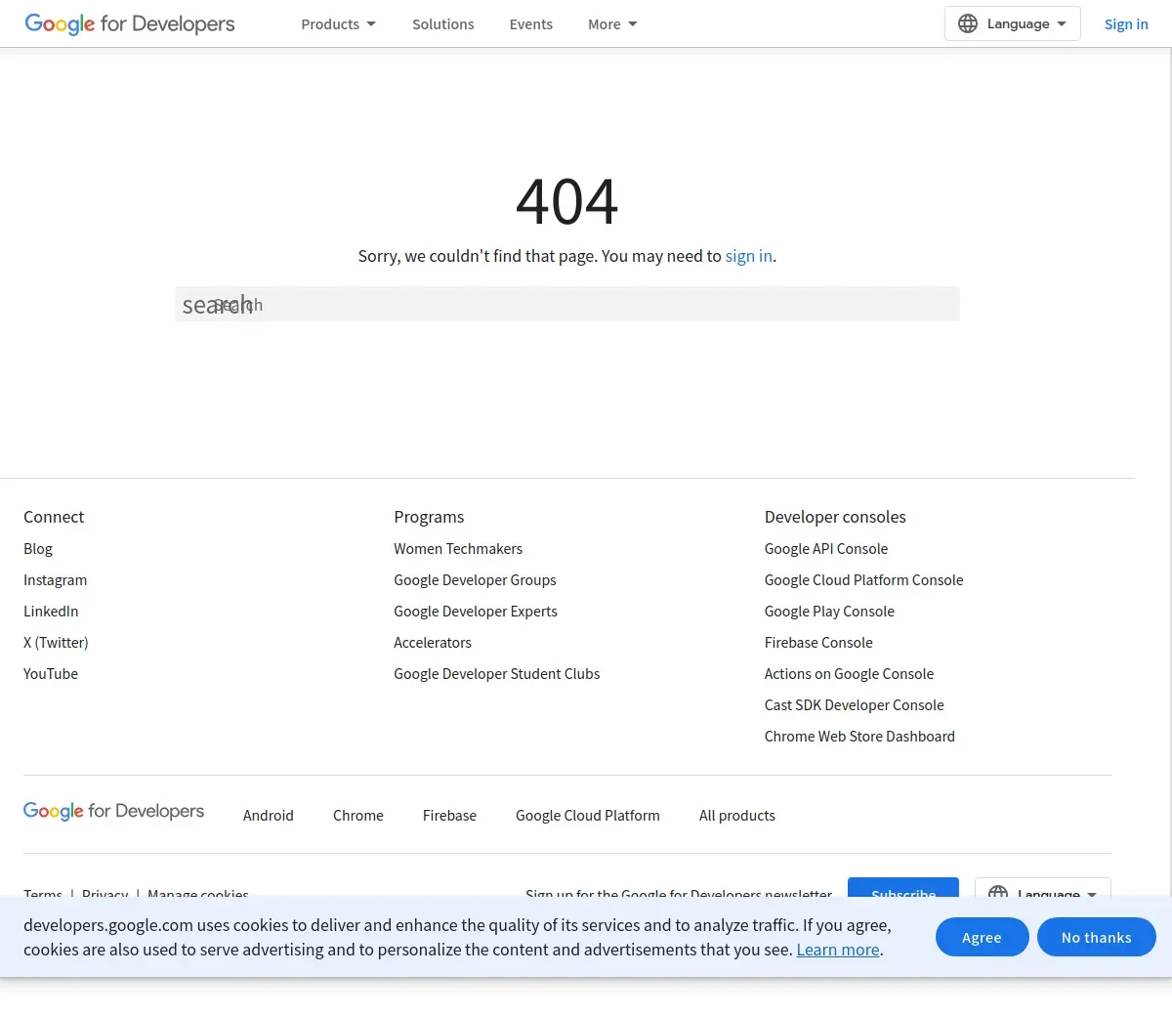
Task: Click the Google for Developers footer logo
Action: tap(113, 811)
